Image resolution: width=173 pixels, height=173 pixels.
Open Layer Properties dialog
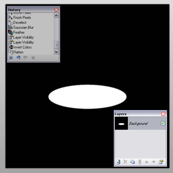point(161,162)
